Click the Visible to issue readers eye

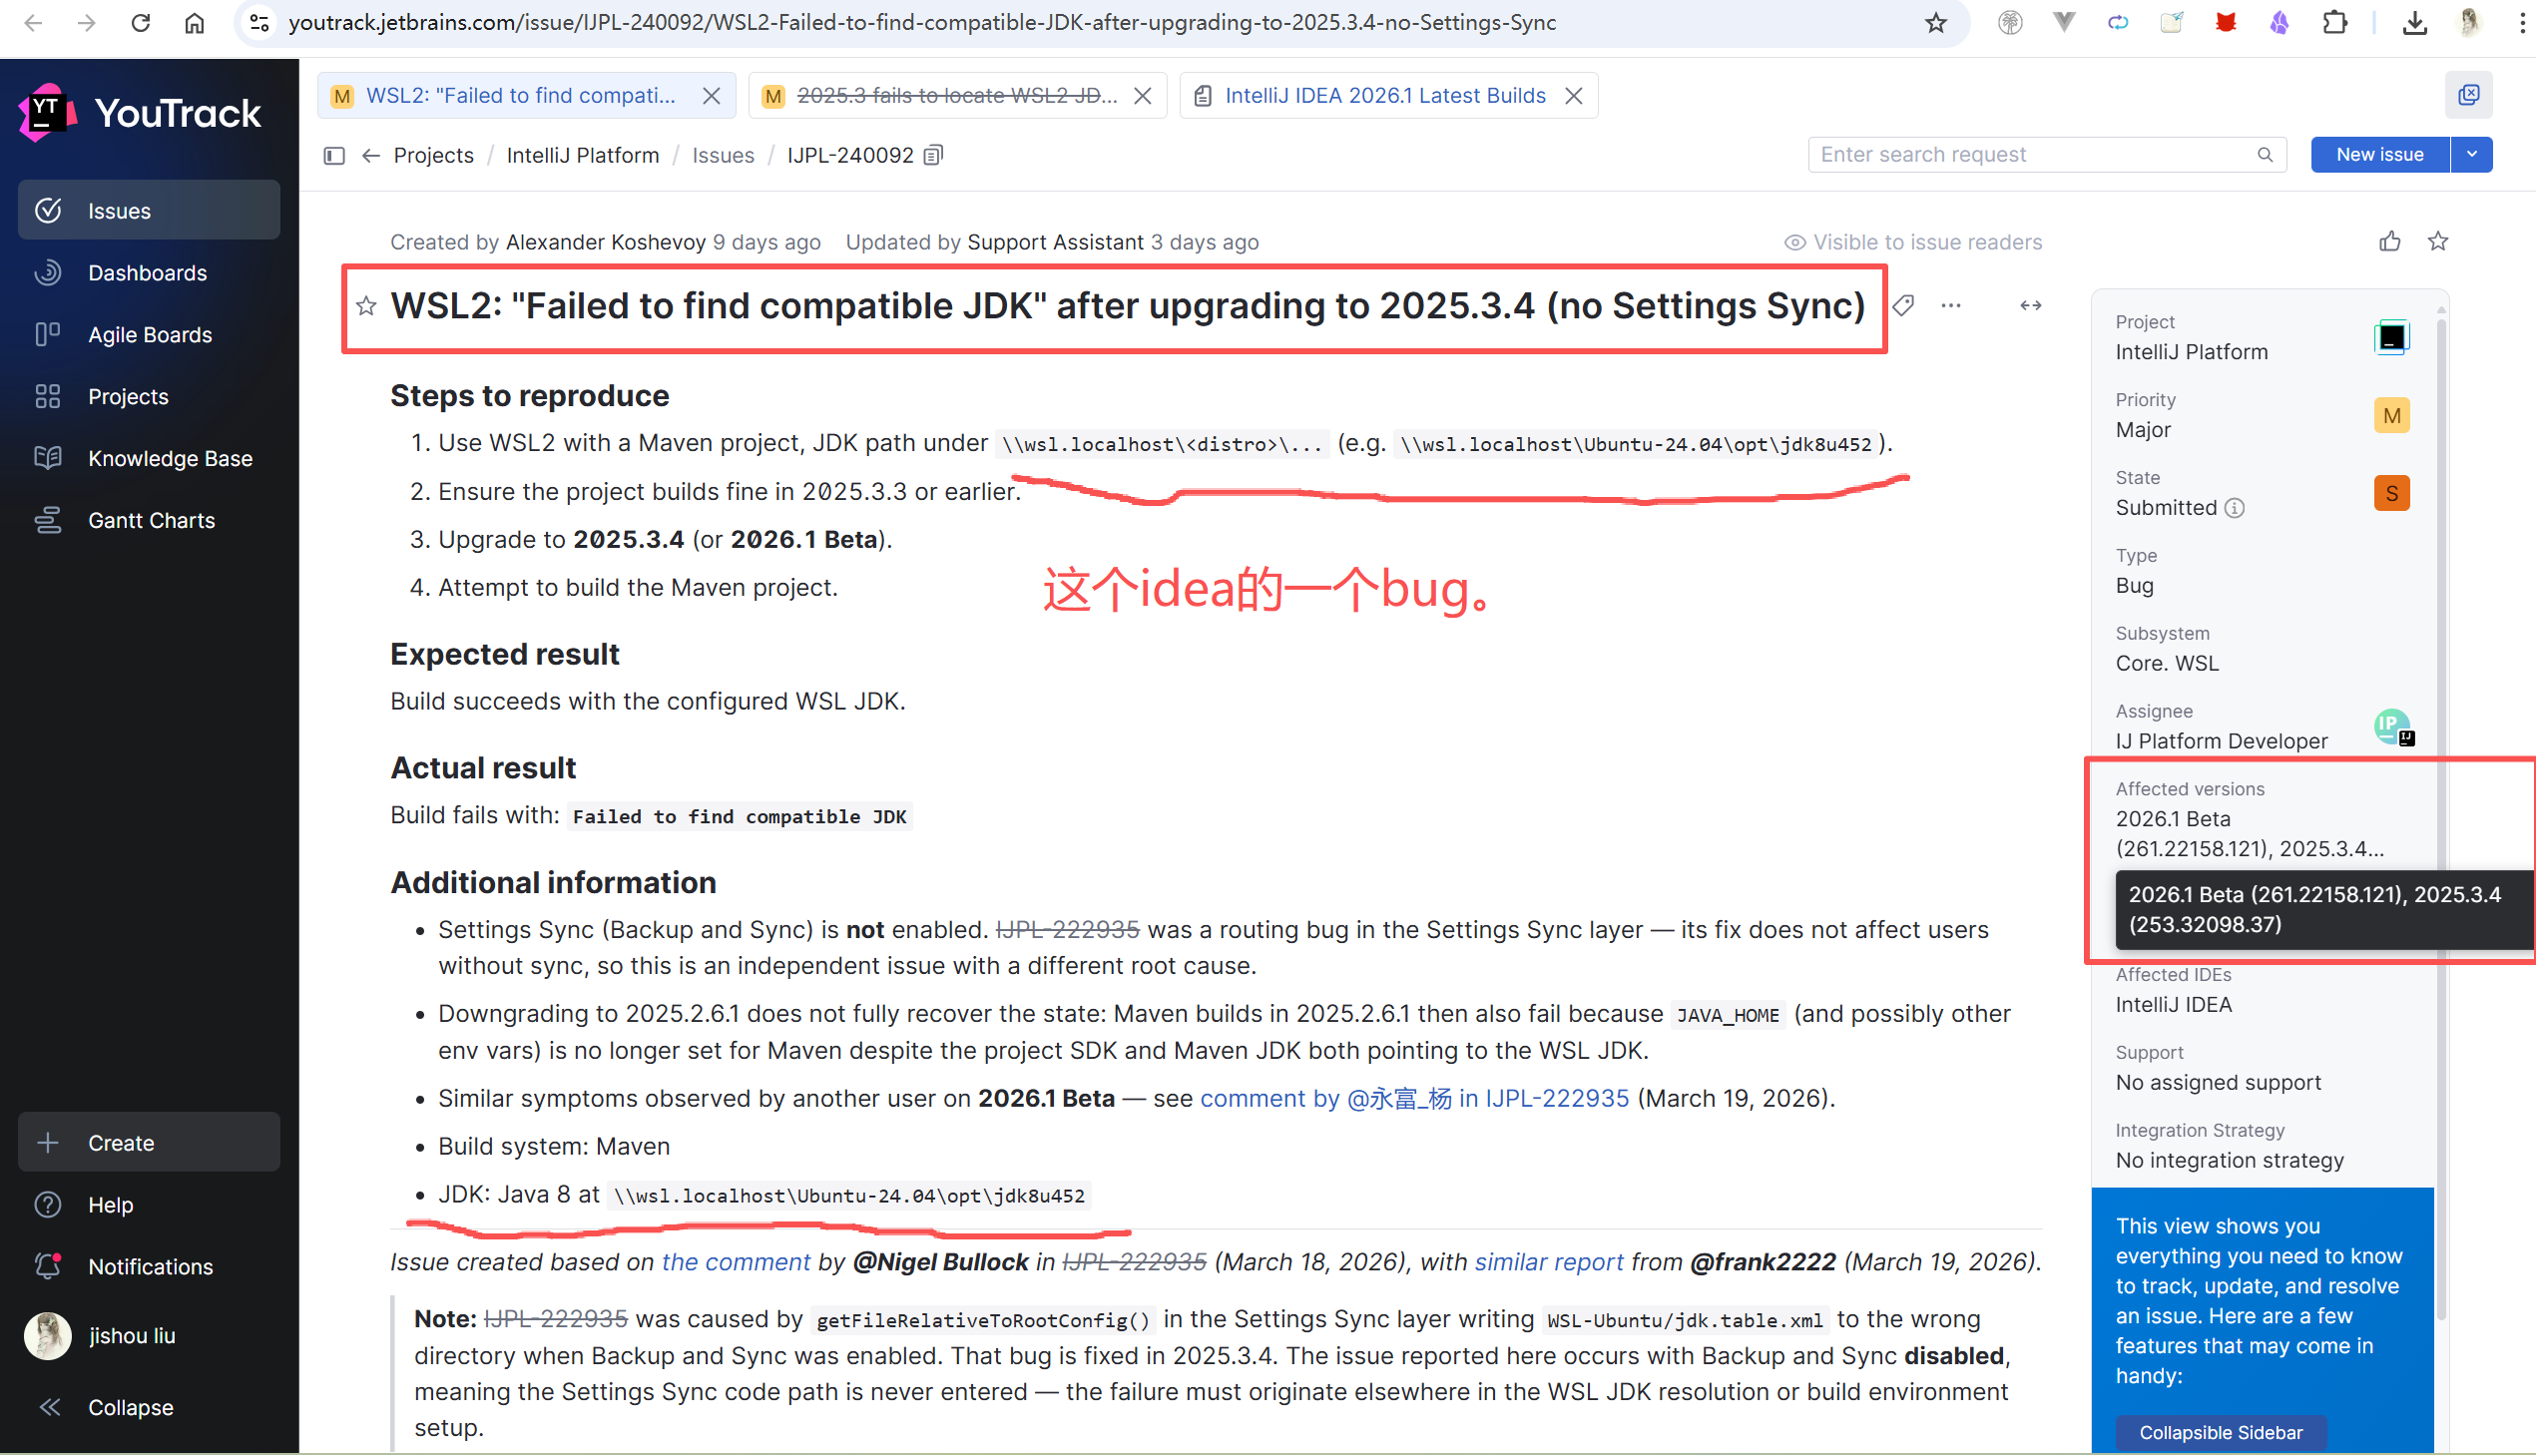point(1794,242)
